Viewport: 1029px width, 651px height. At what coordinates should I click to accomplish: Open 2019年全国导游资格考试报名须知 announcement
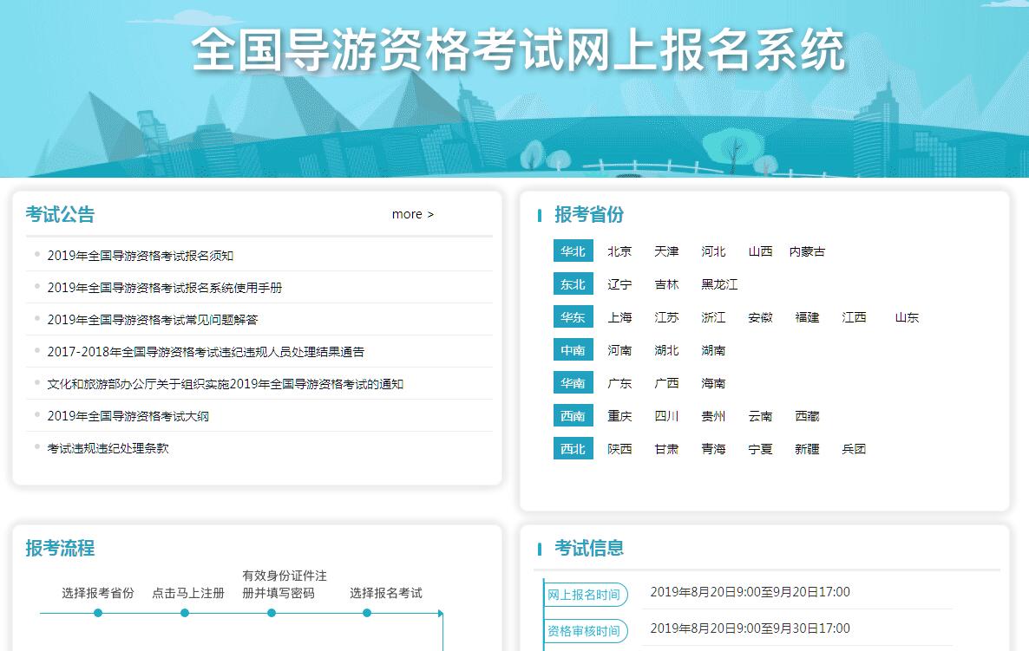point(140,256)
